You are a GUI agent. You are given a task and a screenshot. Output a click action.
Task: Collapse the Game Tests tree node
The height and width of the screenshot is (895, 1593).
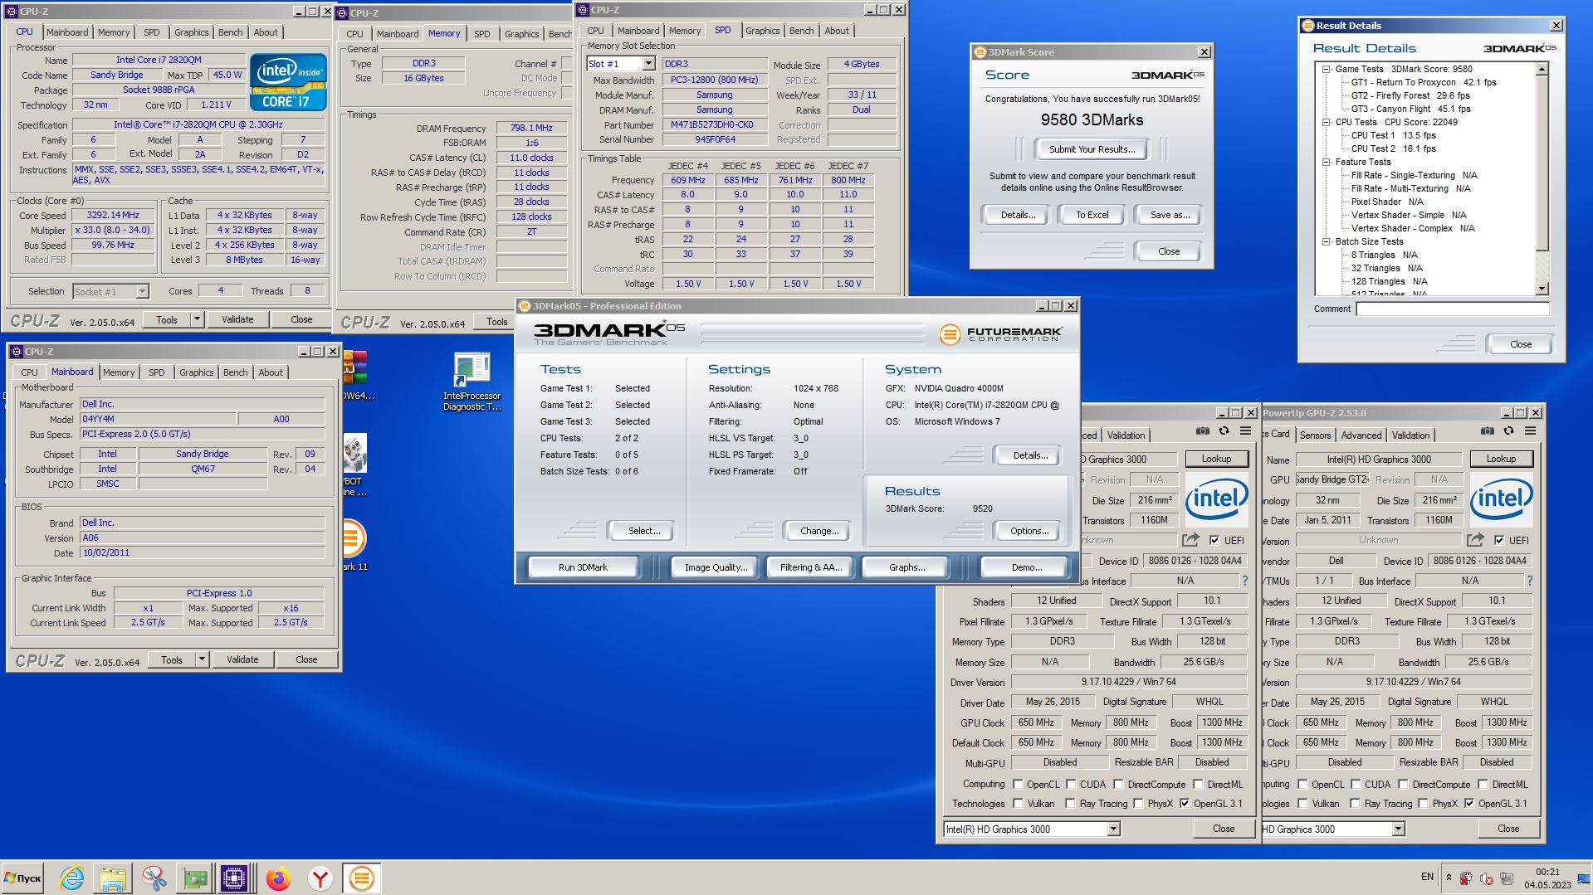(x=1326, y=69)
